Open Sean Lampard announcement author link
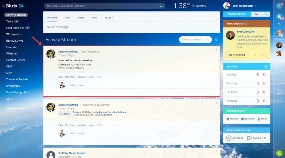 coord(245,32)
